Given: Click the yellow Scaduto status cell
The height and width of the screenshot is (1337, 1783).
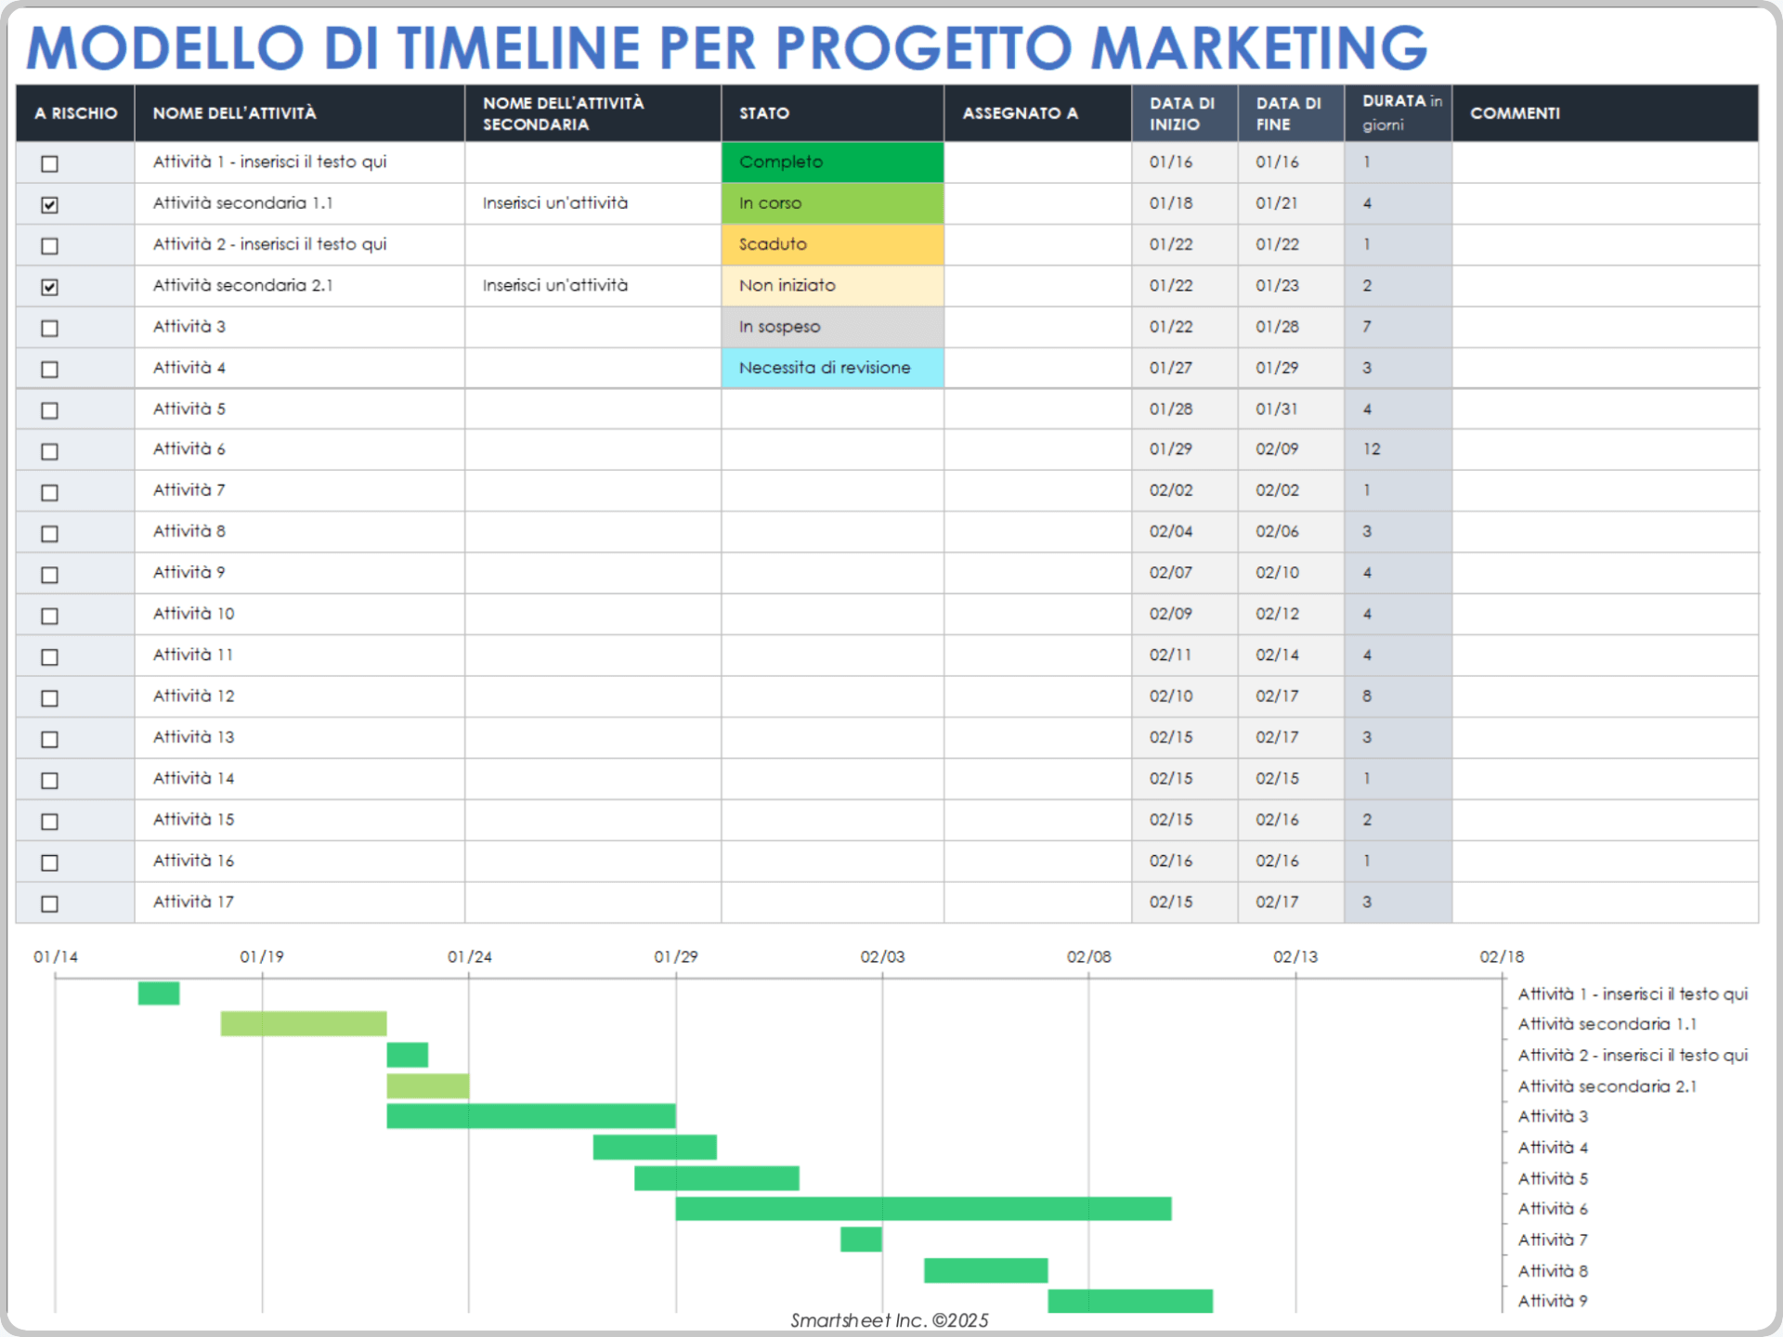Looking at the screenshot, I should pos(832,244).
